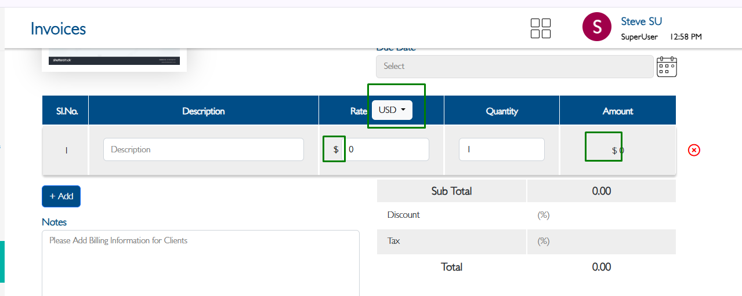The height and width of the screenshot is (296, 742).
Task: Delete the line item using red X
Action: coord(694,150)
